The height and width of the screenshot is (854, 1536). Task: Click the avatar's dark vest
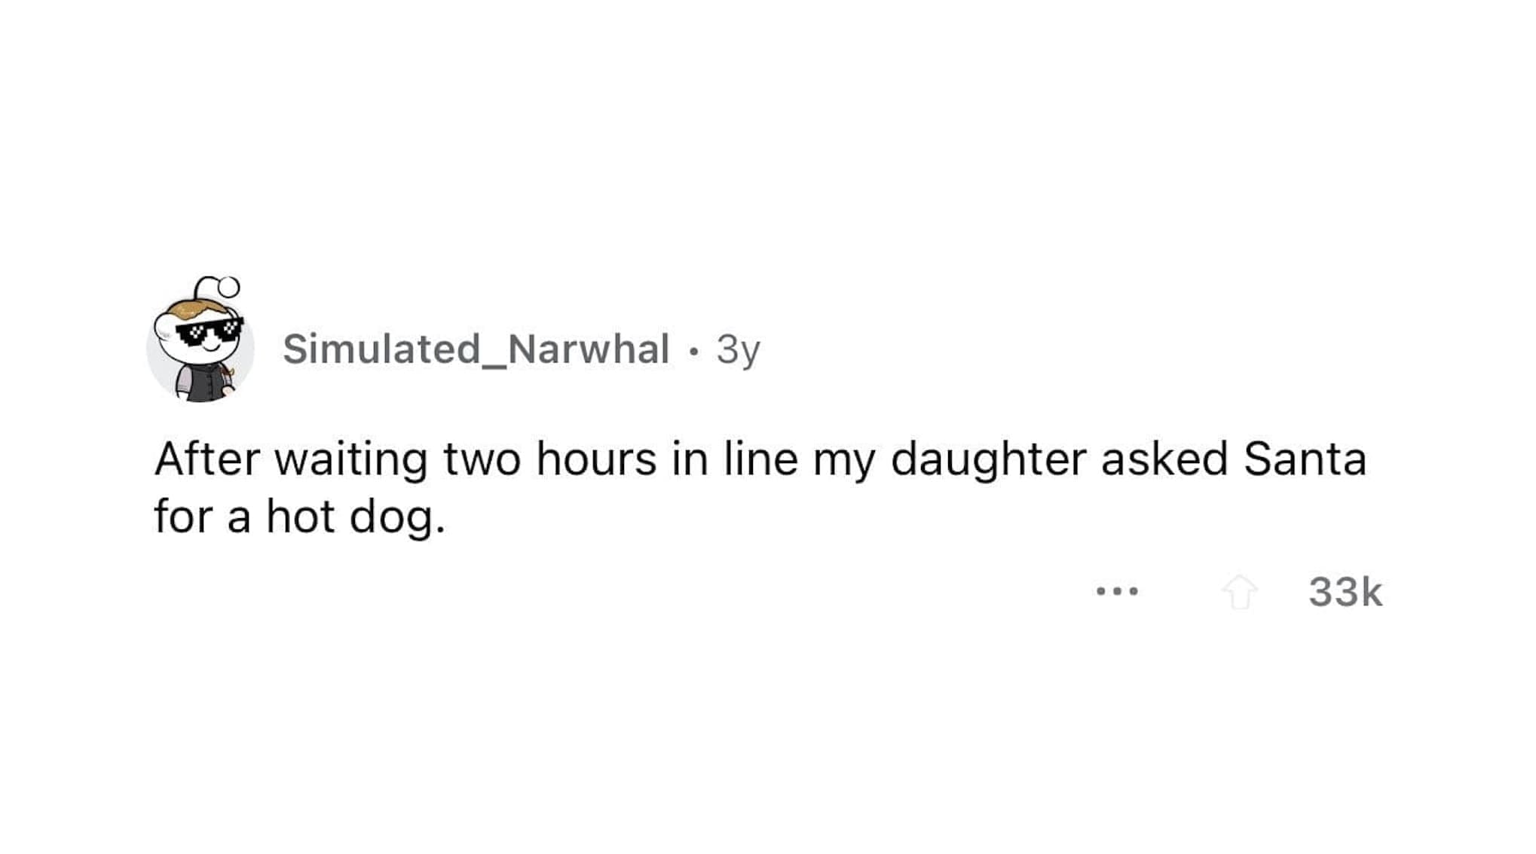pos(203,383)
